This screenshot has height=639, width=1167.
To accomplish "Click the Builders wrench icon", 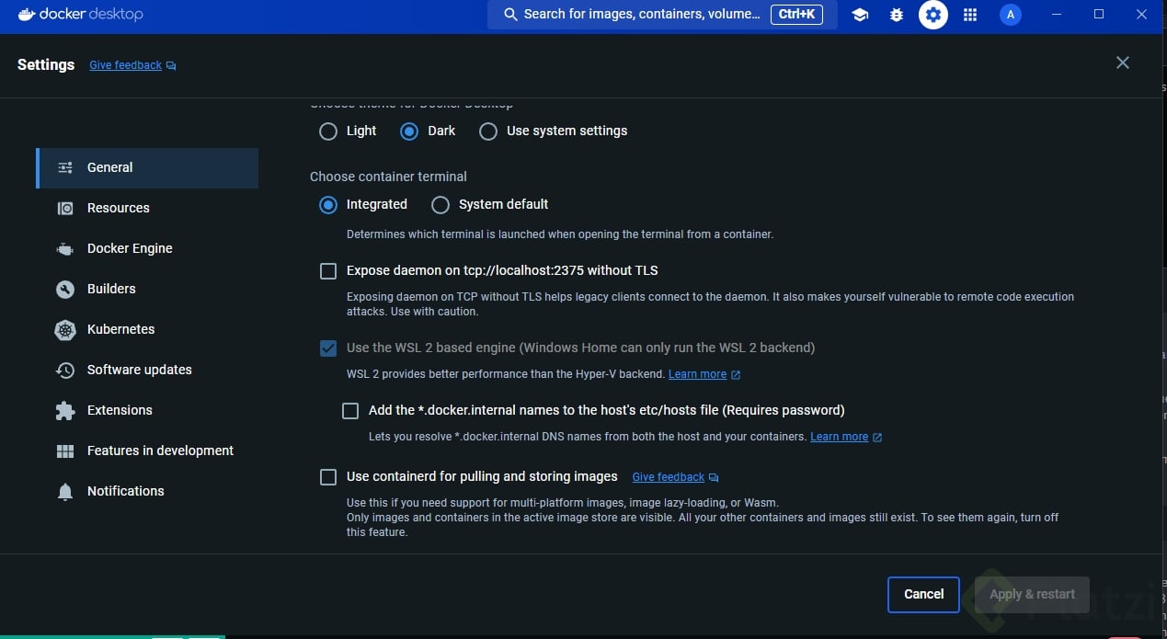I will point(65,289).
